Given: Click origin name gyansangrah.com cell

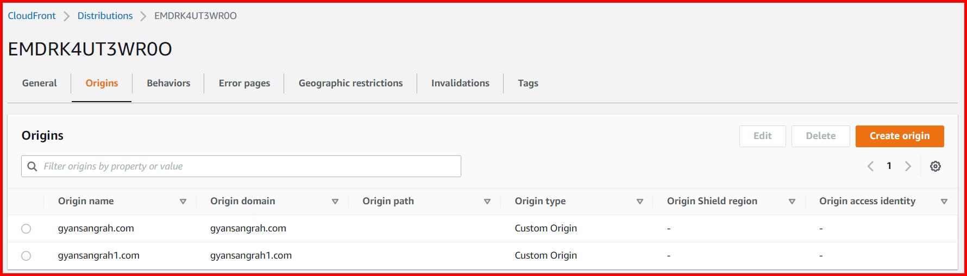Looking at the screenshot, I should [96, 228].
